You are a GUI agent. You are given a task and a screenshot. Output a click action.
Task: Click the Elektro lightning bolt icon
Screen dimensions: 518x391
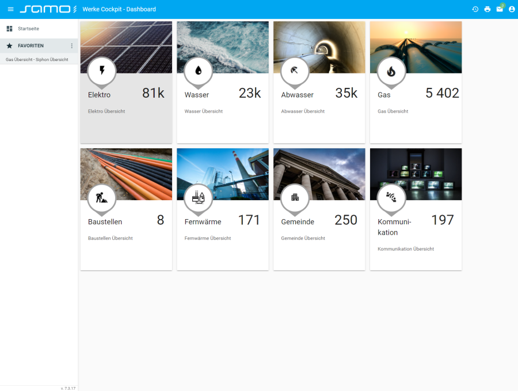(102, 70)
